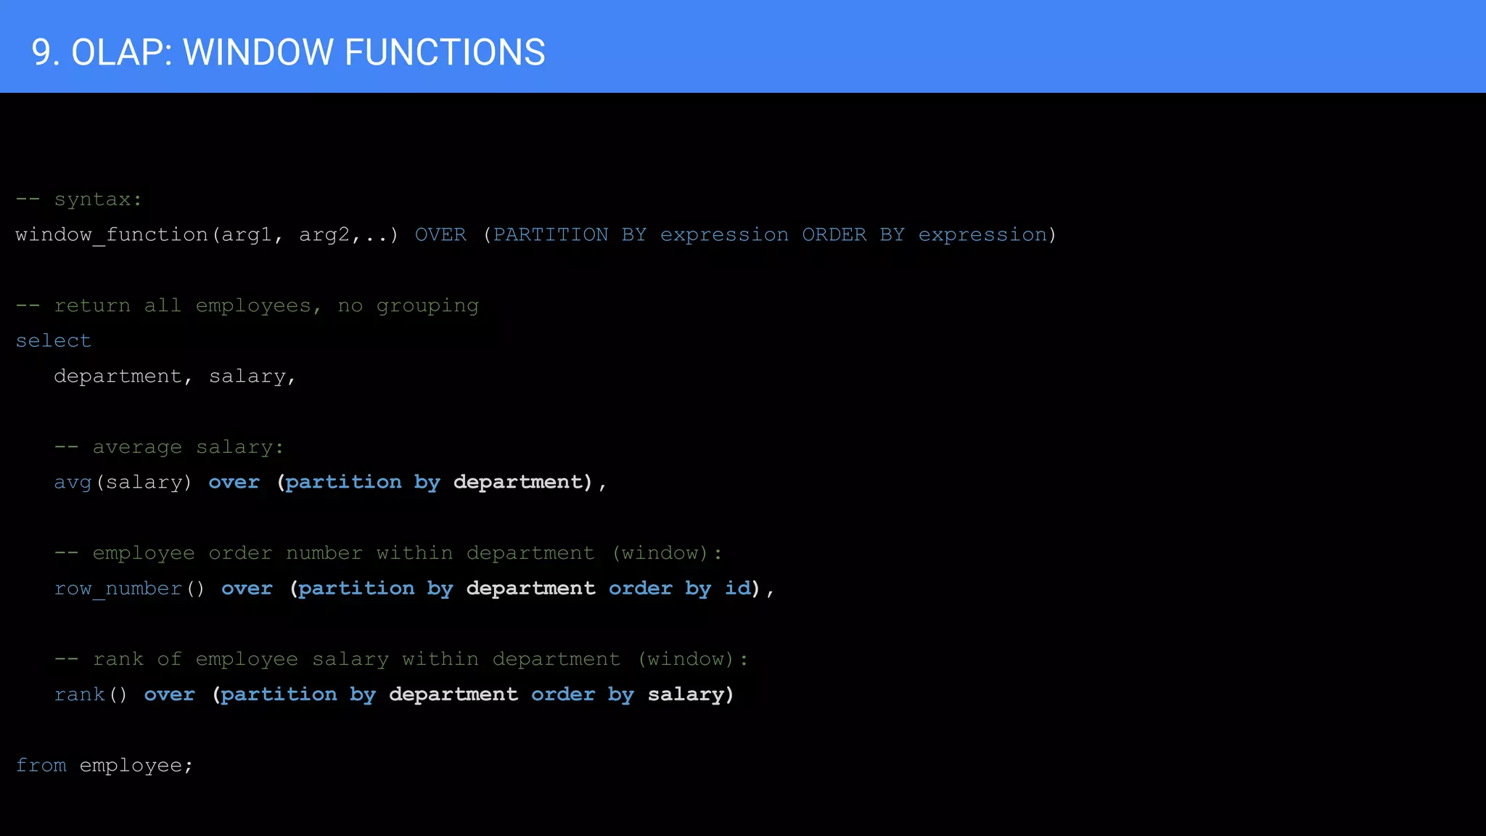Click the 'department, salary,' line

pyautogui.click(x=175, y=377)
